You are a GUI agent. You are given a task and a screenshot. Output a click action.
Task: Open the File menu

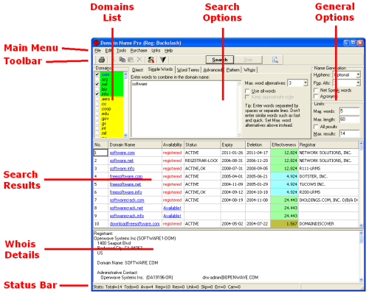(x=97, y=51)
